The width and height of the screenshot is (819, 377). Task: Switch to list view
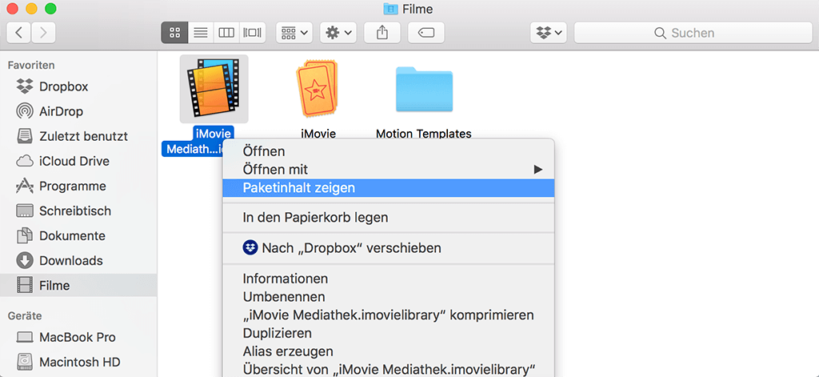[x=200, y=33]
